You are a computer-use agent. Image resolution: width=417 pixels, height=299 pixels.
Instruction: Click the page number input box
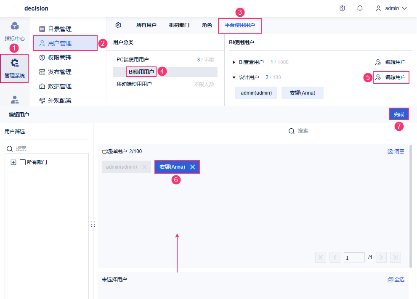tap(354, 257)
